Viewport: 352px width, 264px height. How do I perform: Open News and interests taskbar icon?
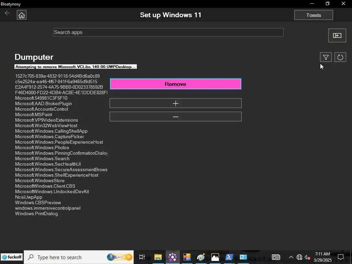276,257
